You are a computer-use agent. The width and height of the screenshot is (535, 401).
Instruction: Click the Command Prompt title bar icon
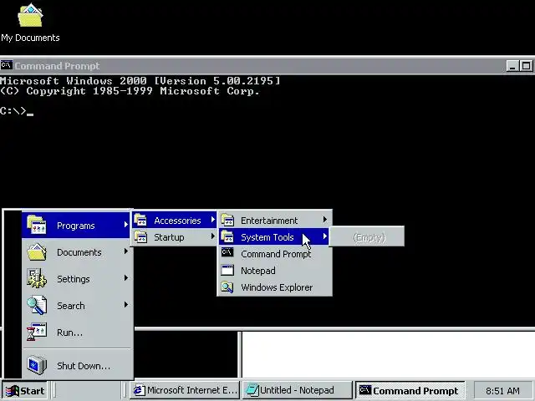tap(7, 65)
